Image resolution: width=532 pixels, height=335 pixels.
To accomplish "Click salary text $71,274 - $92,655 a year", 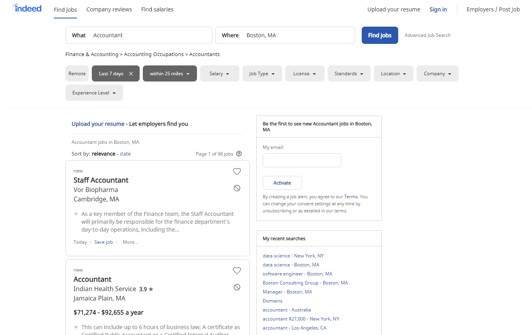I will point(108,313).
